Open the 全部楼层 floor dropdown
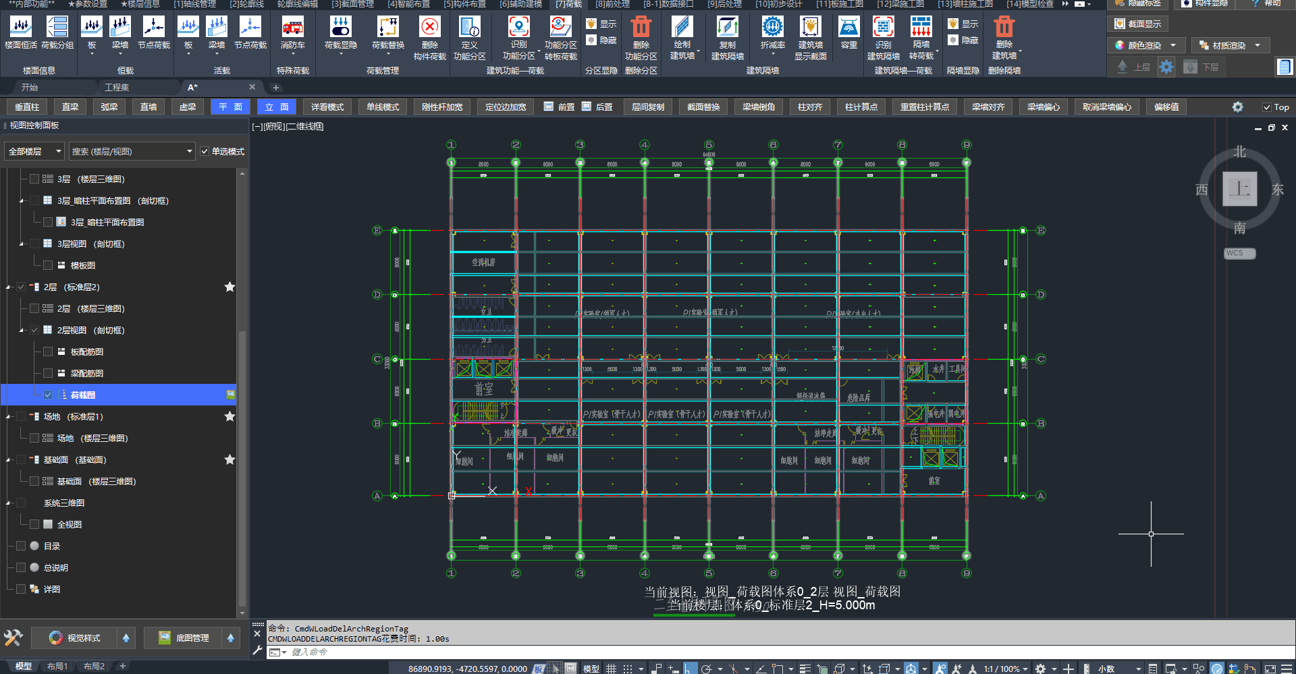The image size is (1296, 674). 34,152
